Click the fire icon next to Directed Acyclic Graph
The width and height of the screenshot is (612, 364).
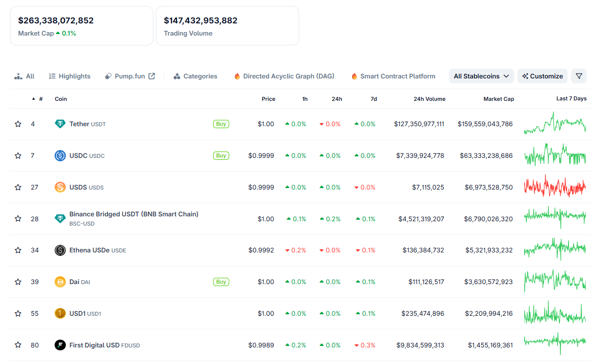[x=237, y=77]
